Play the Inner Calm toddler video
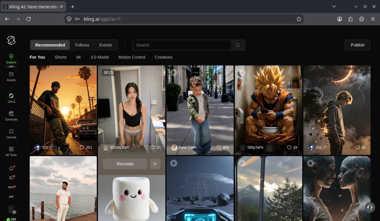Viewport: 380px width, 221px height. (x=174, y=72)
